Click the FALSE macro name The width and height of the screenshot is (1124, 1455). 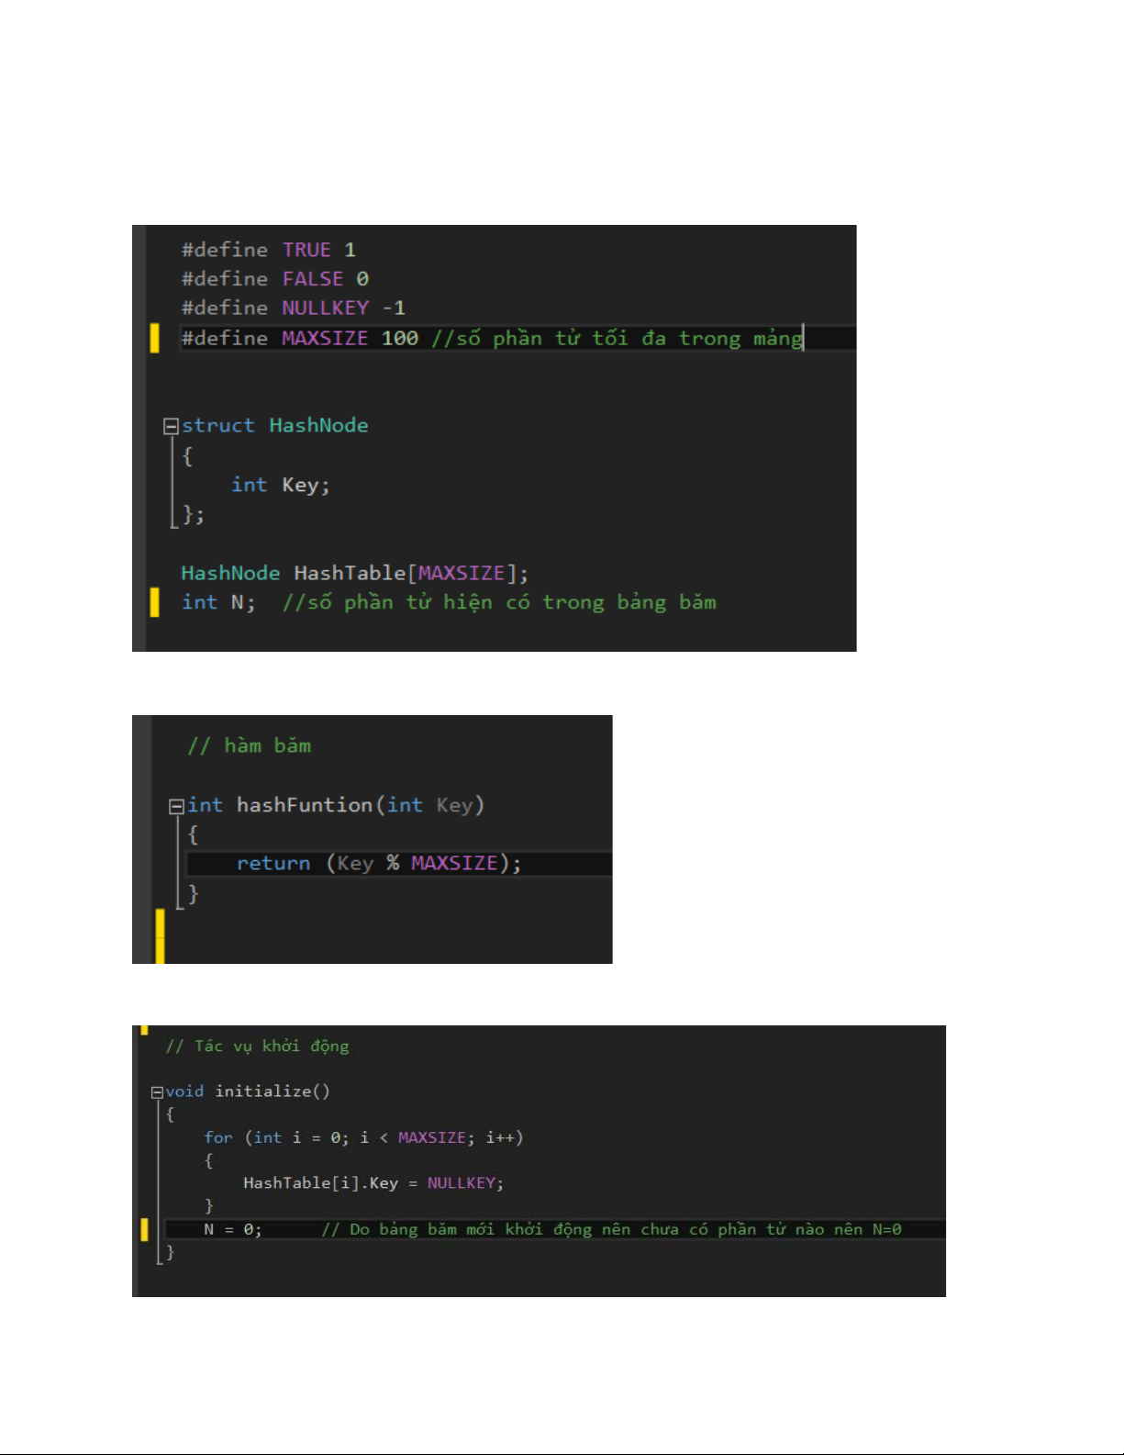tap(312, 279)
